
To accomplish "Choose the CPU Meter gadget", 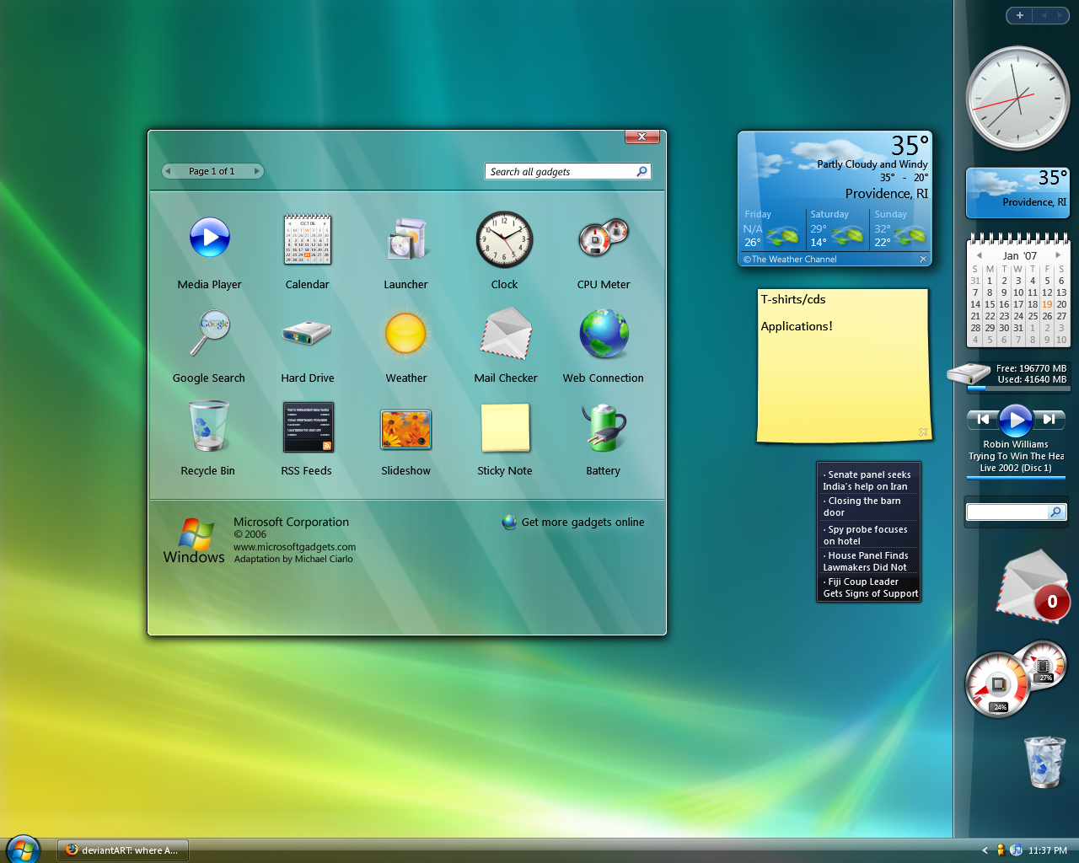I will click(x=603, y=238).
